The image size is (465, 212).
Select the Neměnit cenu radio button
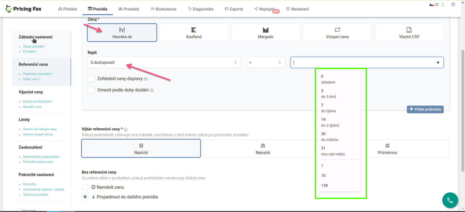(x=85, y=187)
